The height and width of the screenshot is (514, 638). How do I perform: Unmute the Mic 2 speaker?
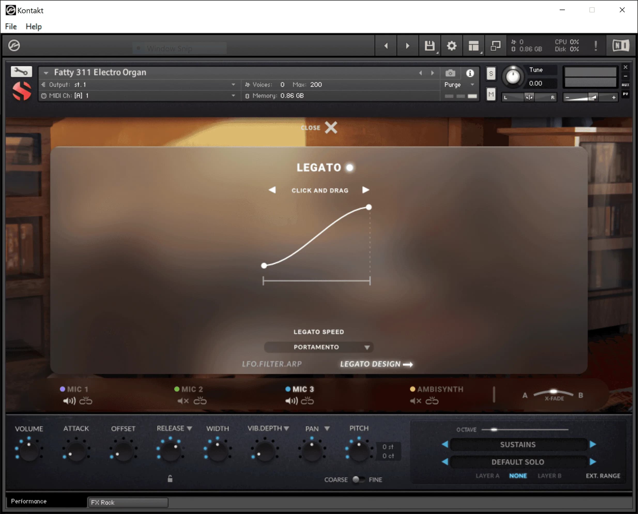(x=183, y=401)
